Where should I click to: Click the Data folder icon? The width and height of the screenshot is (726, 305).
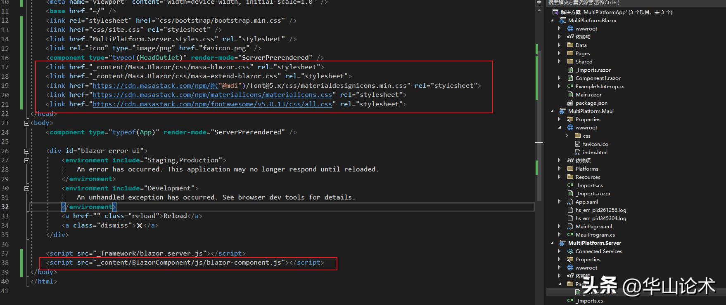coord(570,45)
